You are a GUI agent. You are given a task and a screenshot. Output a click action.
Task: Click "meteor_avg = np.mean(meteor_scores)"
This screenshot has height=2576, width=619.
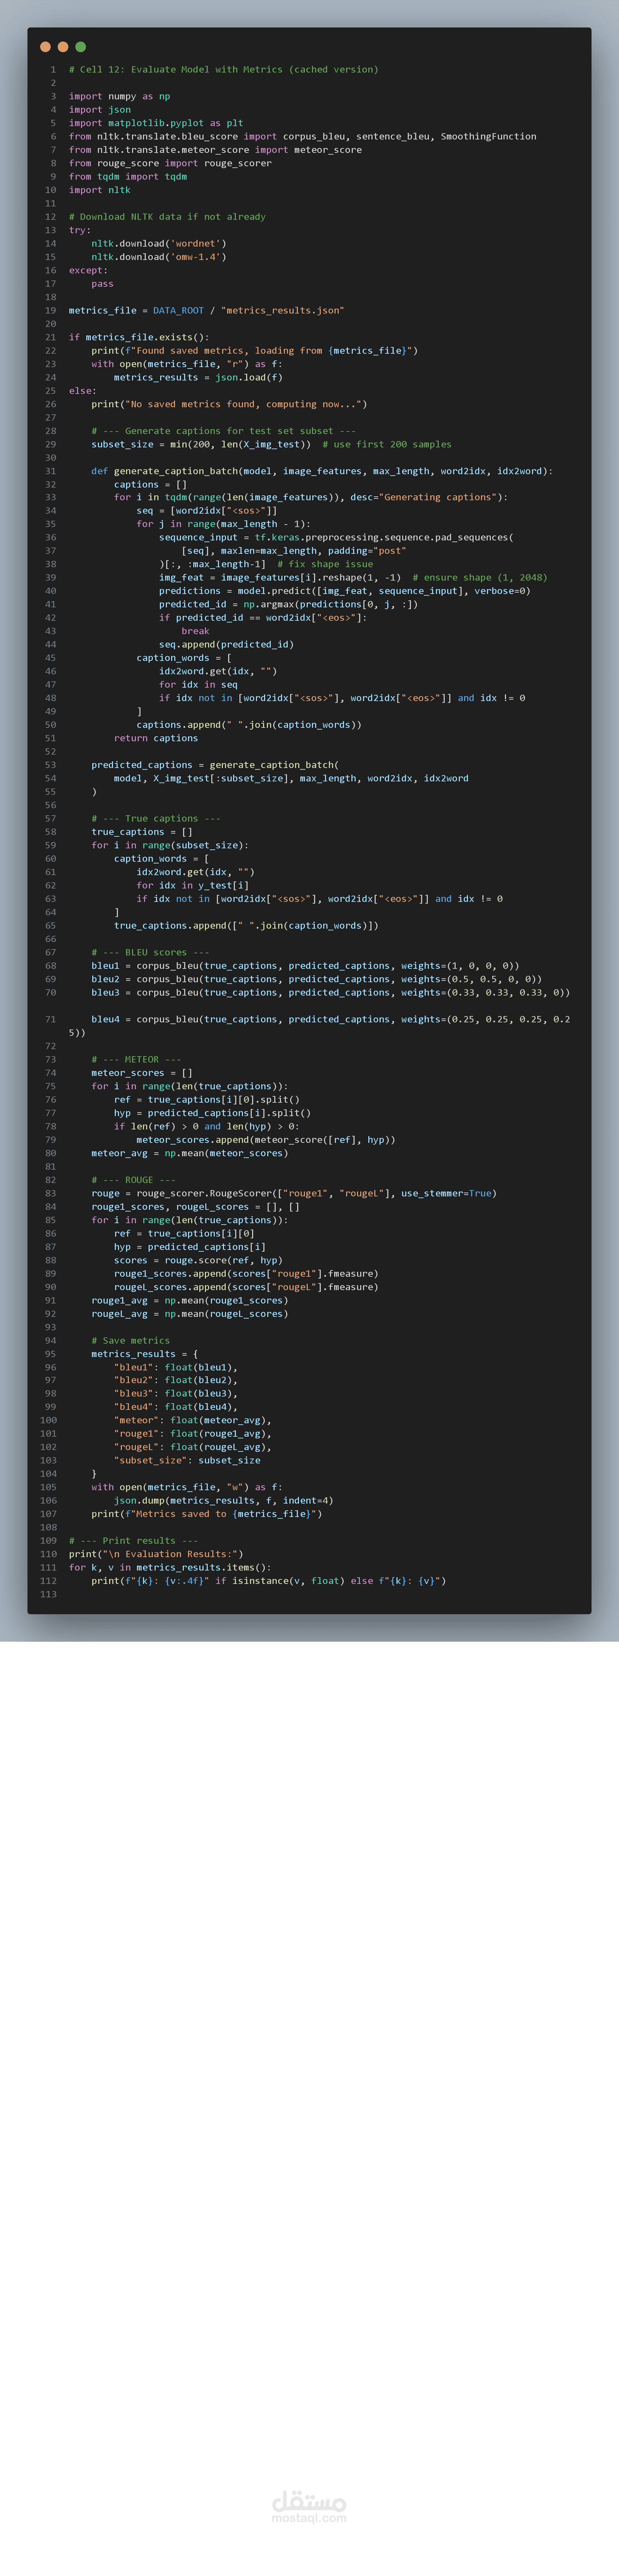tap(190, 1153)
